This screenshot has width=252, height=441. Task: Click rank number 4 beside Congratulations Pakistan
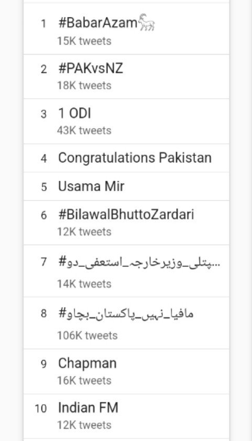coord(44,159)
